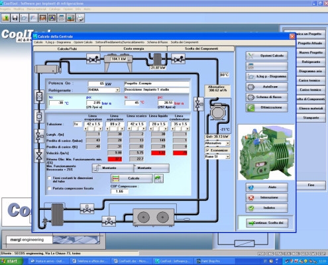Check Portata compressore fissata
This screenshot has height=265, width=328.
click(50, 188)
